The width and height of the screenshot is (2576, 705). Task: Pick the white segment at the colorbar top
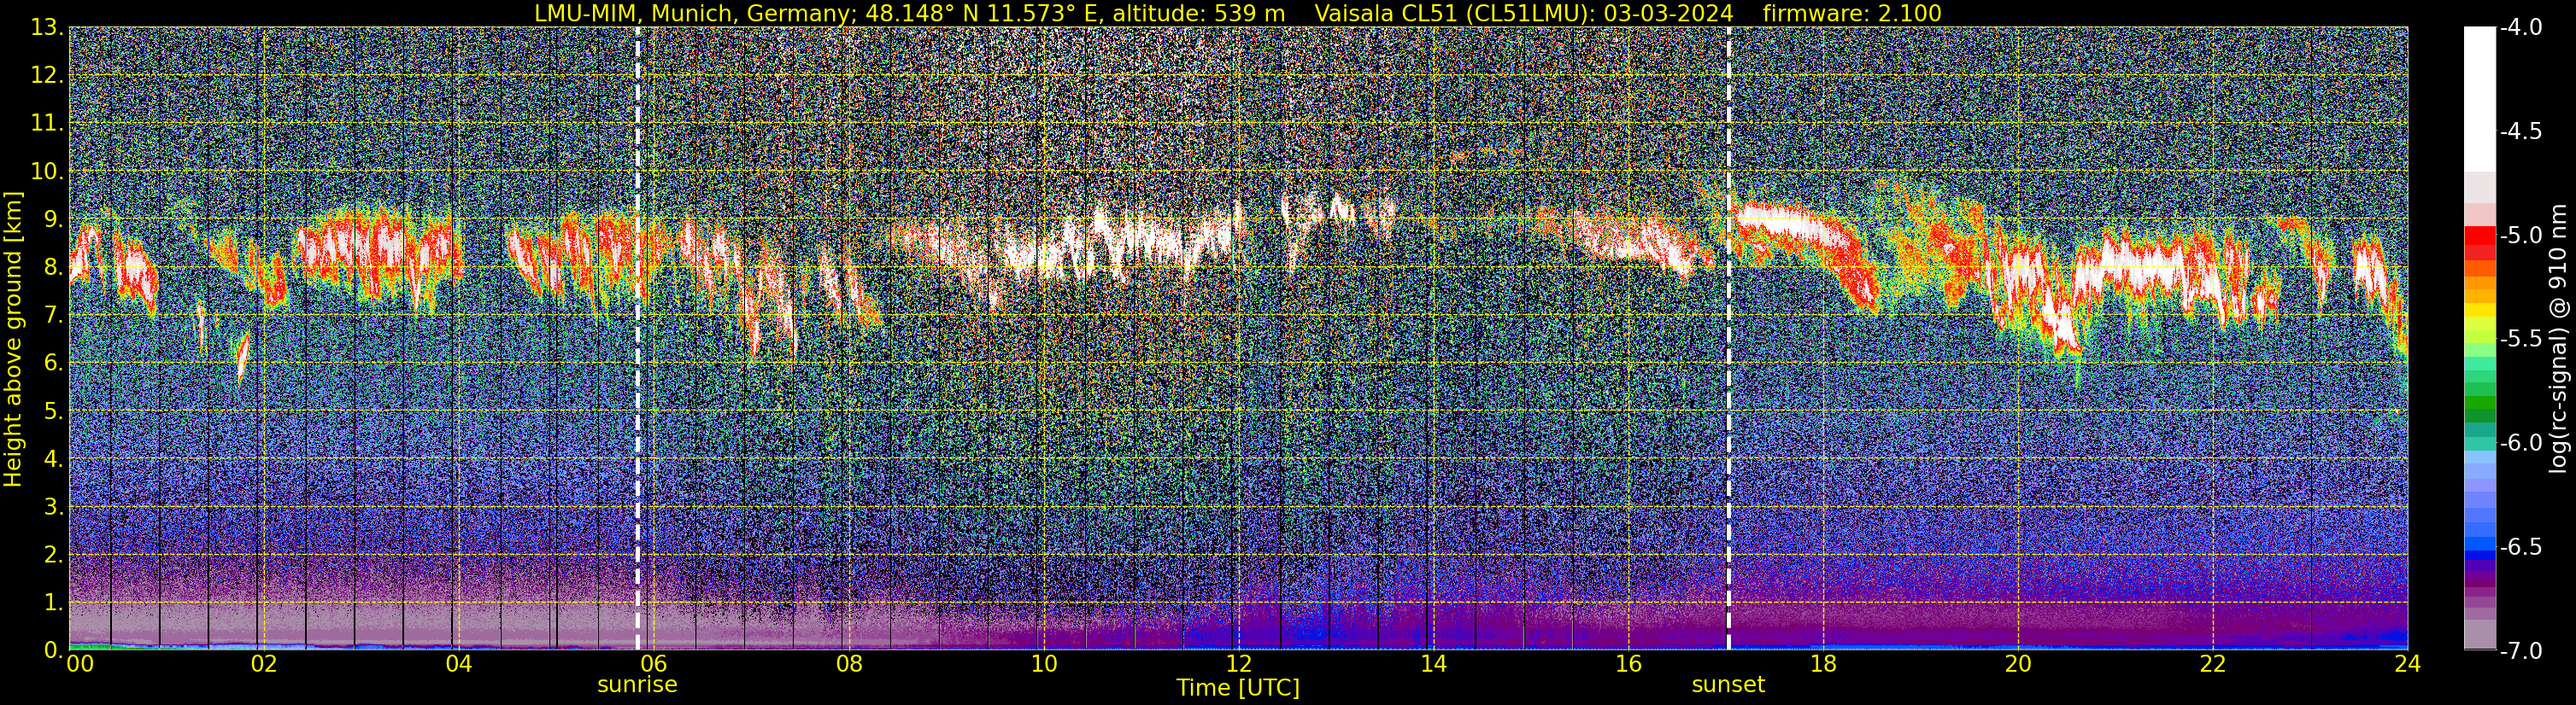[x=2479, y=100]
